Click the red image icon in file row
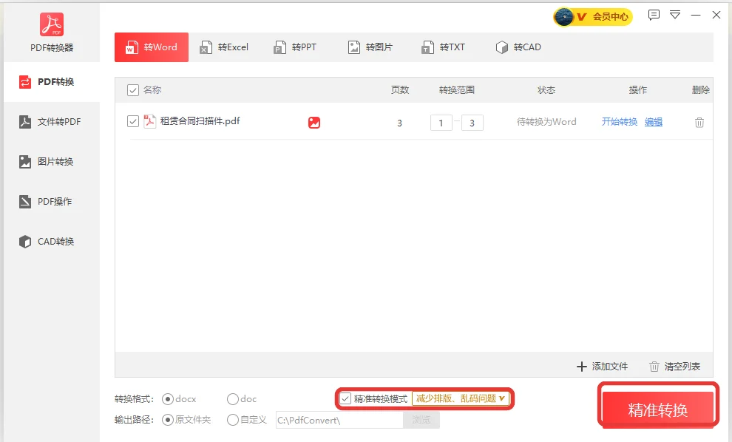Screen dimensions: 732x442 314,123
